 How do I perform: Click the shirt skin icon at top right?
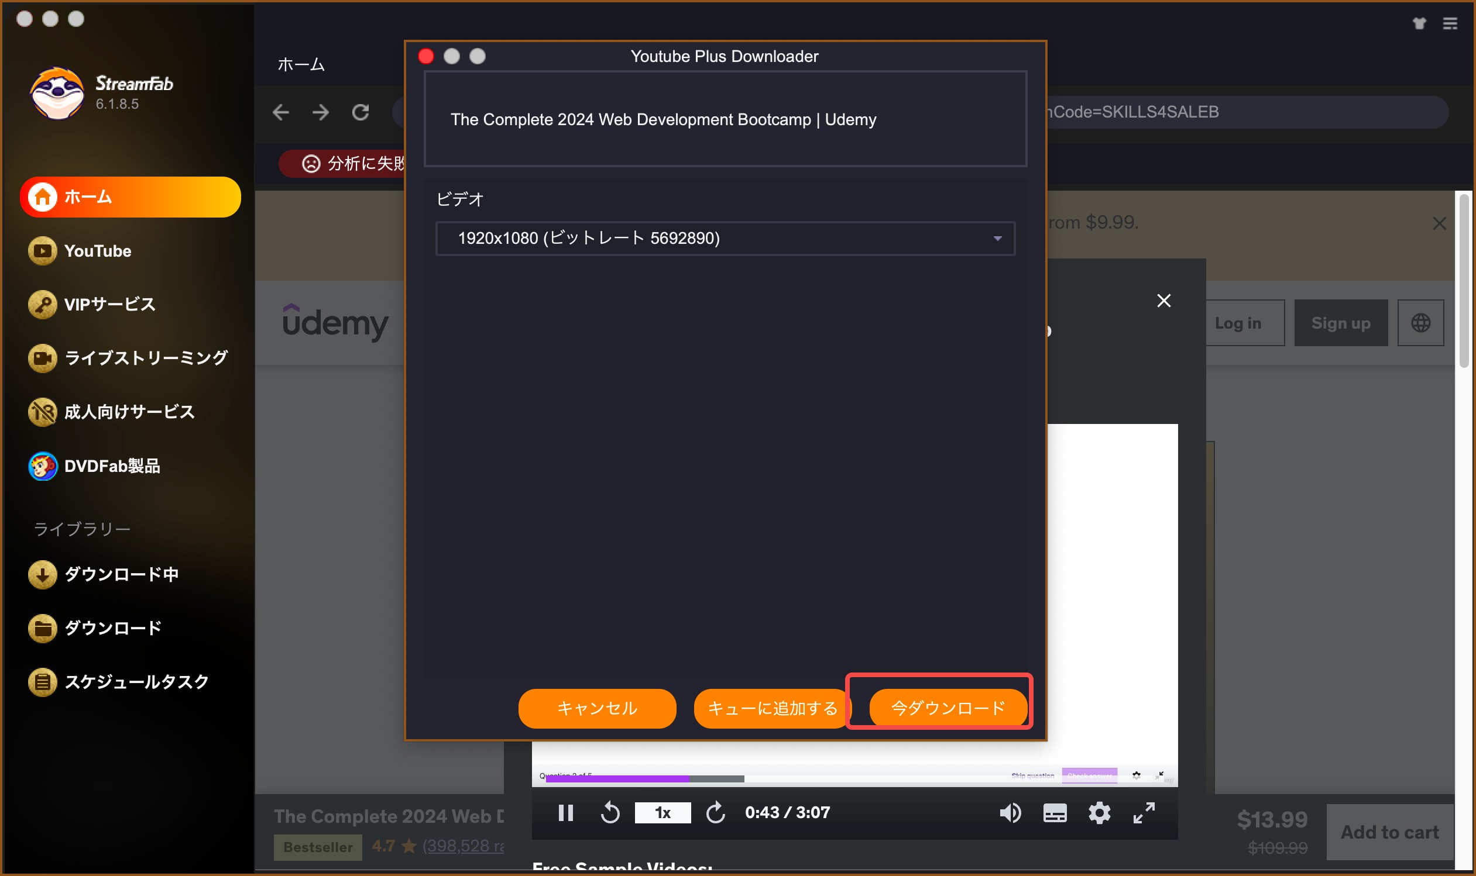click(x=1419, y=23)
